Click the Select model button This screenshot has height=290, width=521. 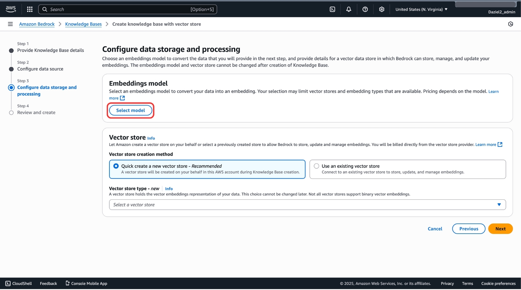coord(130,110)
